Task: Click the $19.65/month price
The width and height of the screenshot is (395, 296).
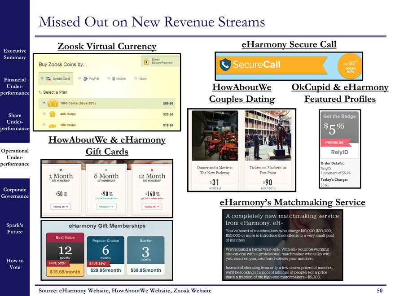Action: coord(65,272)
